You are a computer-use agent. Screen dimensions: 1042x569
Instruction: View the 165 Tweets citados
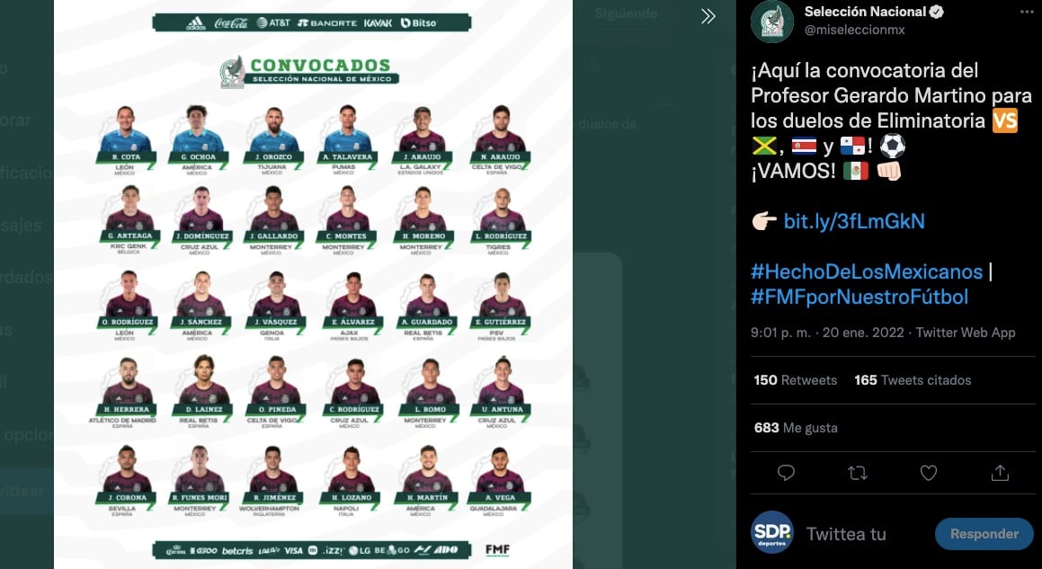(913, 380)
